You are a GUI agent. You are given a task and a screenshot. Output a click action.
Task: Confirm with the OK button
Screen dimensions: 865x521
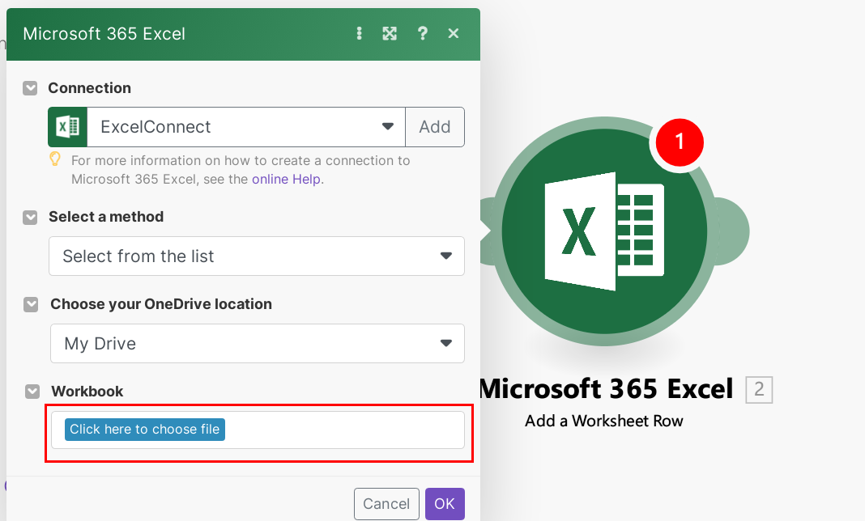coord(445,504)
